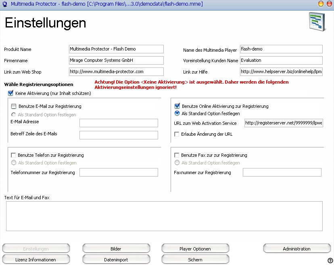Open help via the question mark icon
This screenshot has width=334, height=265.
pyautogui.click(x=330, y=260)
